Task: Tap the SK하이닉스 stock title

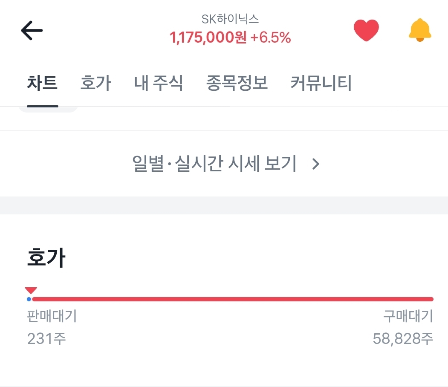Action: (230, 19)
